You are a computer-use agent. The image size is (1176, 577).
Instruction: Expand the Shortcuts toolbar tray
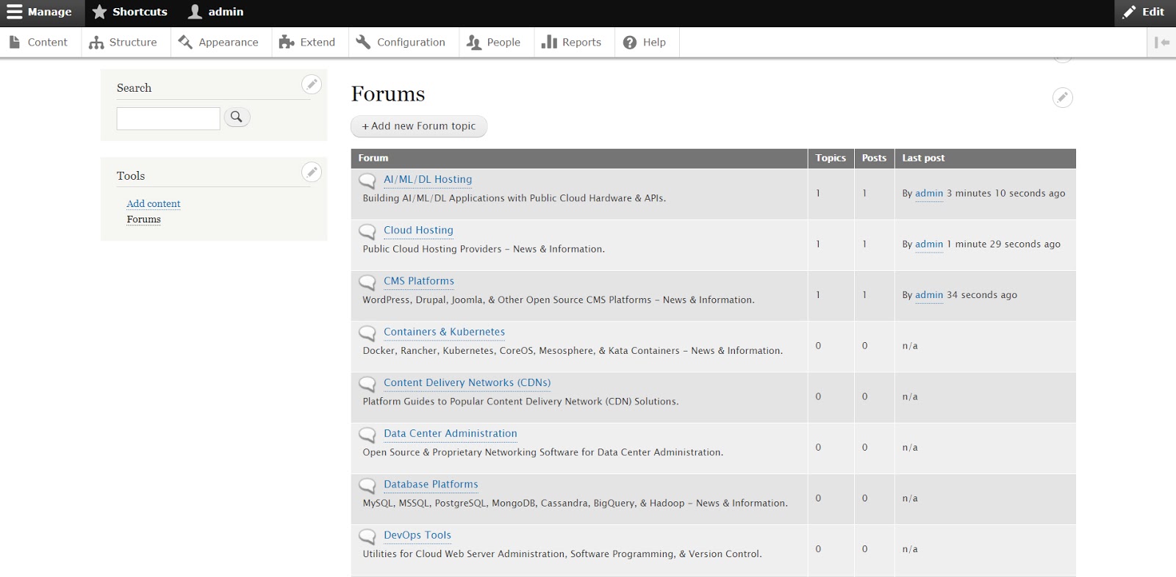pyautogui.click(x=130, y=12)
